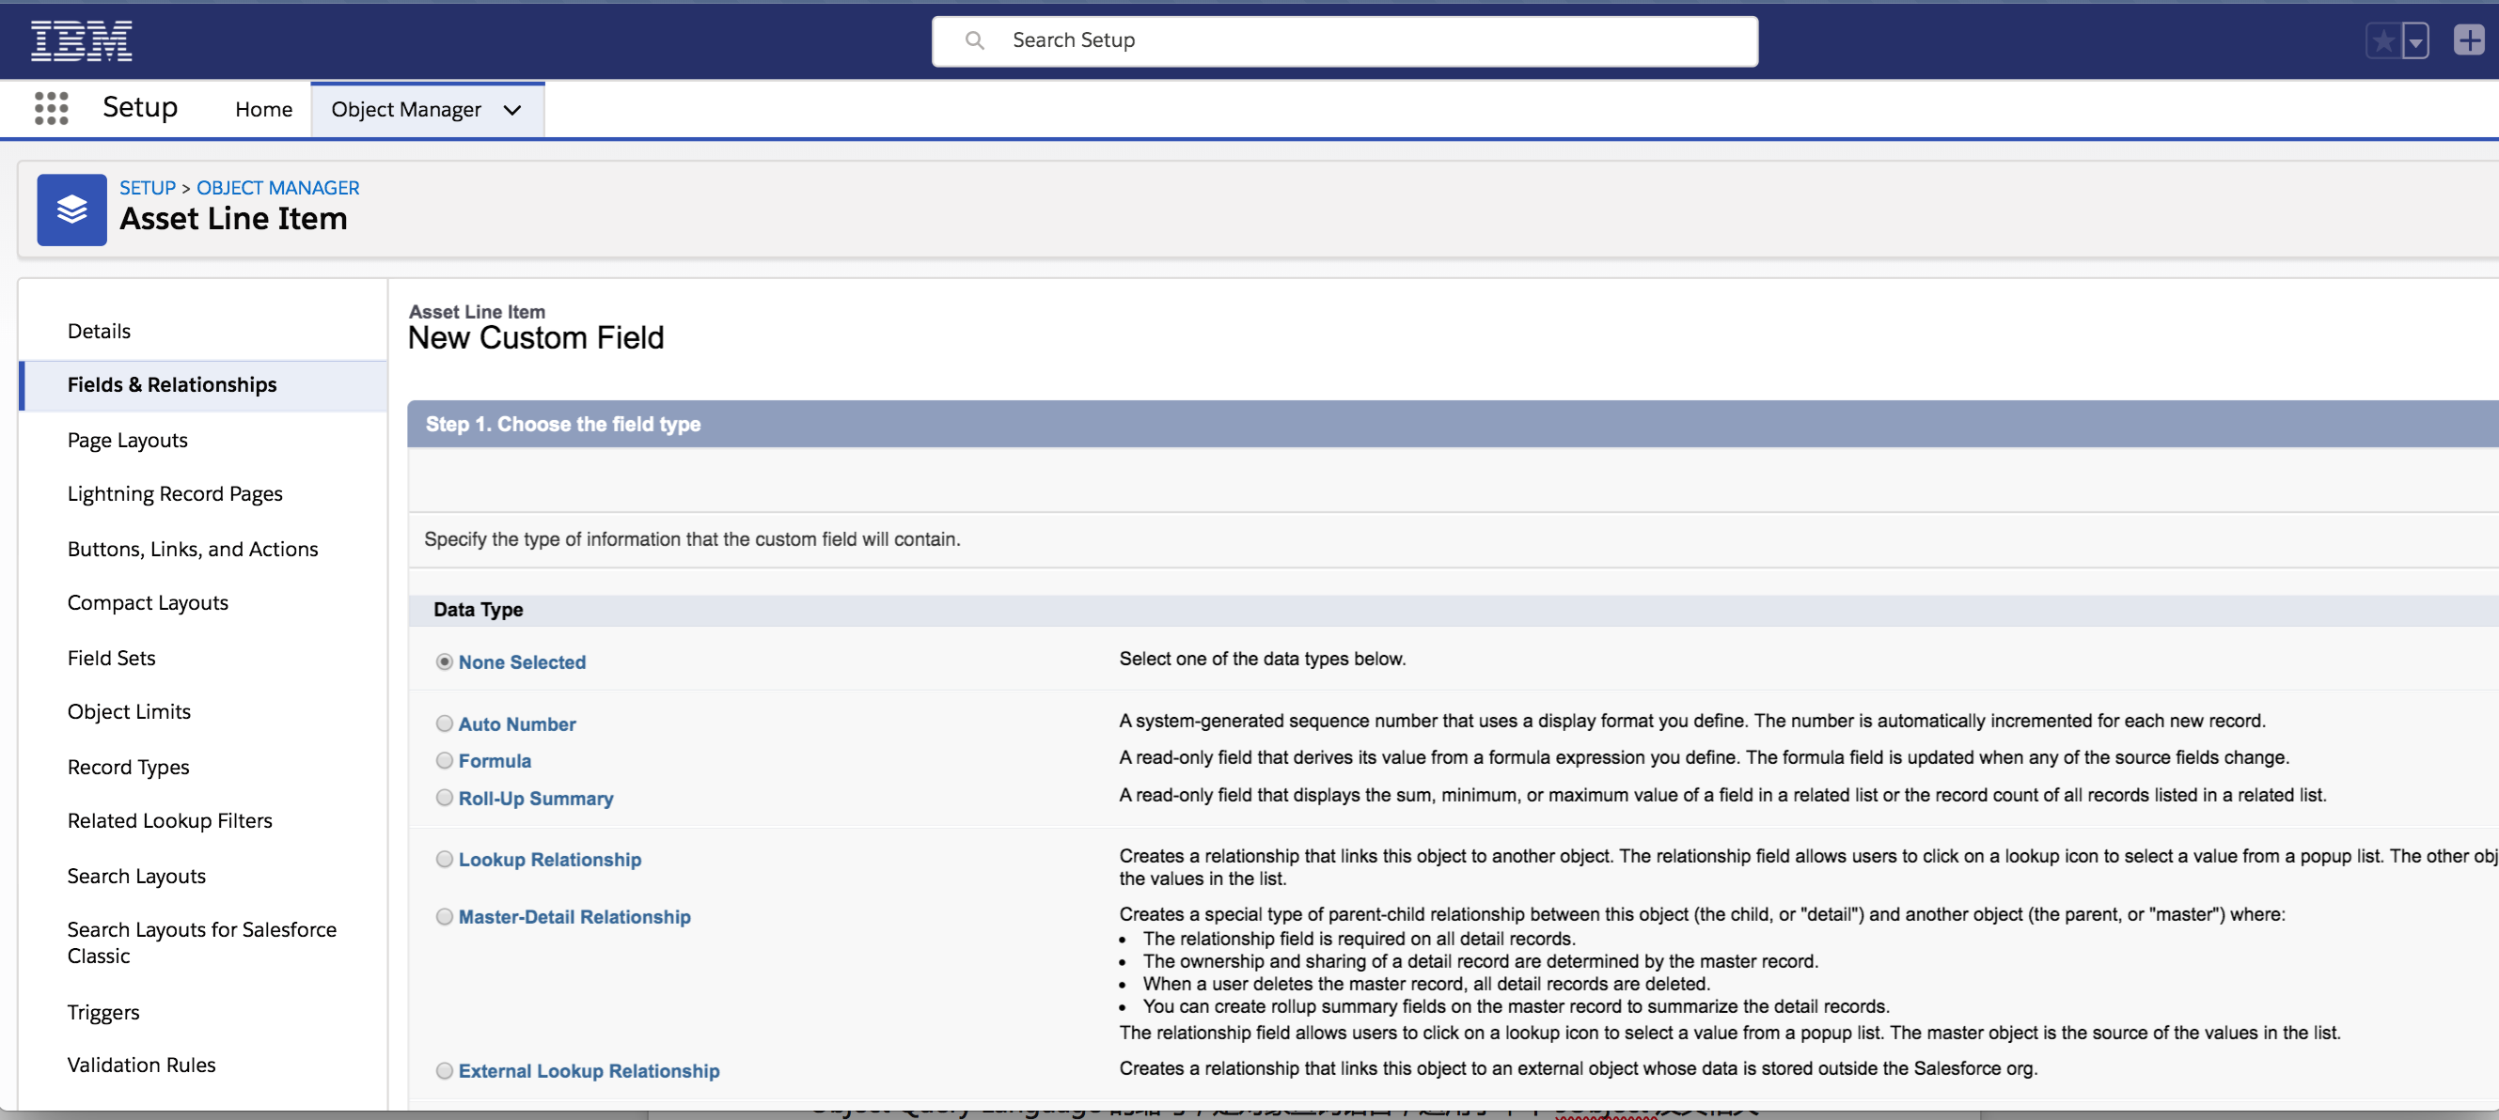The height and width of the screenshot is (1120, 2499).
Task: Click the External Lookup Relationship label text
Action: pyautogui.click(x=589, y=1070)
